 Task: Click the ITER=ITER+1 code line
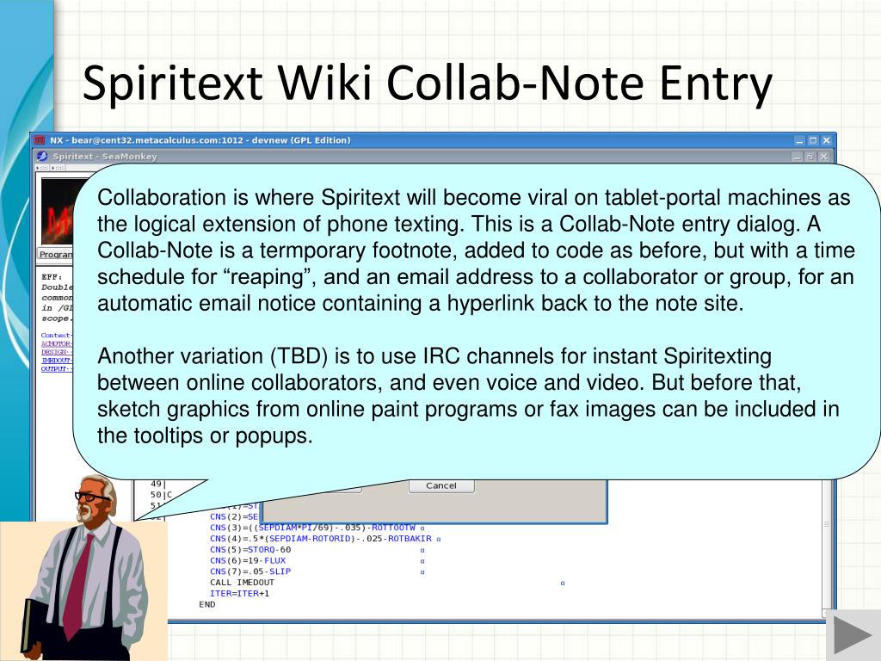[240, 593]
